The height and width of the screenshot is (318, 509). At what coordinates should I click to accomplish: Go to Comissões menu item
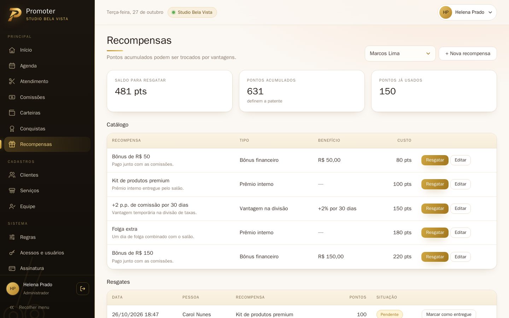(x=47, y=97)
